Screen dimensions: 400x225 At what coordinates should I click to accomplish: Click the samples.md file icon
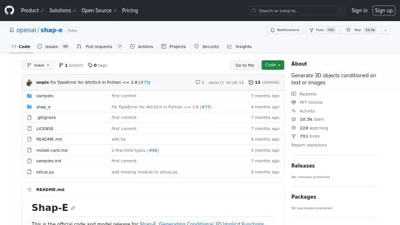pos(30,161)
